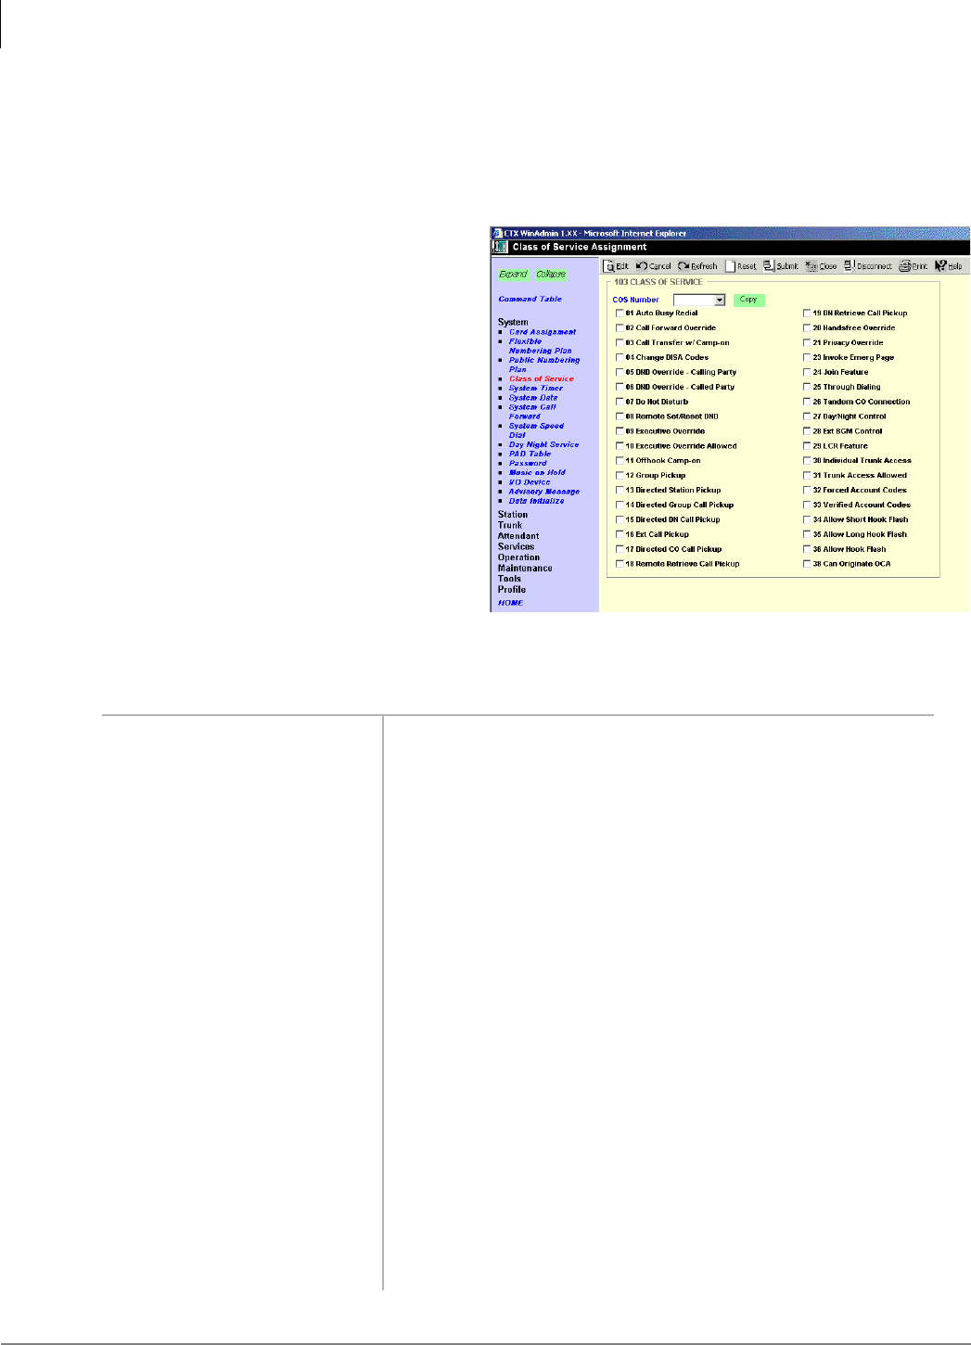Open the Command Table link
Image resolution: width=971 pixels, height=1345 pixels.
(x=530, y=299)
